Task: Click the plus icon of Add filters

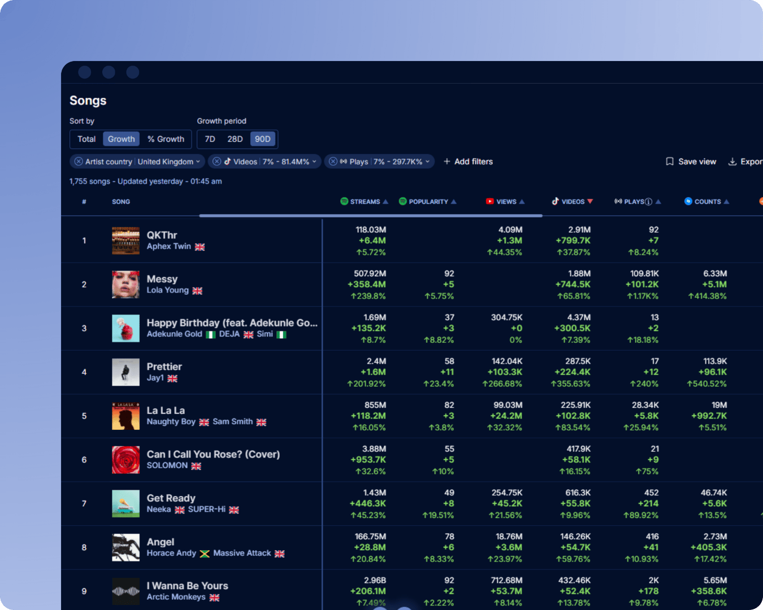Action: [x=447, y=162]
